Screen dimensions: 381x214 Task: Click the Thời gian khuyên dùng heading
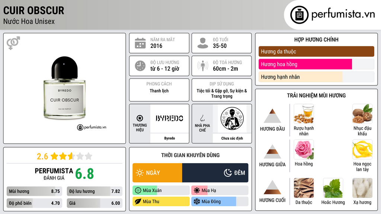click(190, 155)
